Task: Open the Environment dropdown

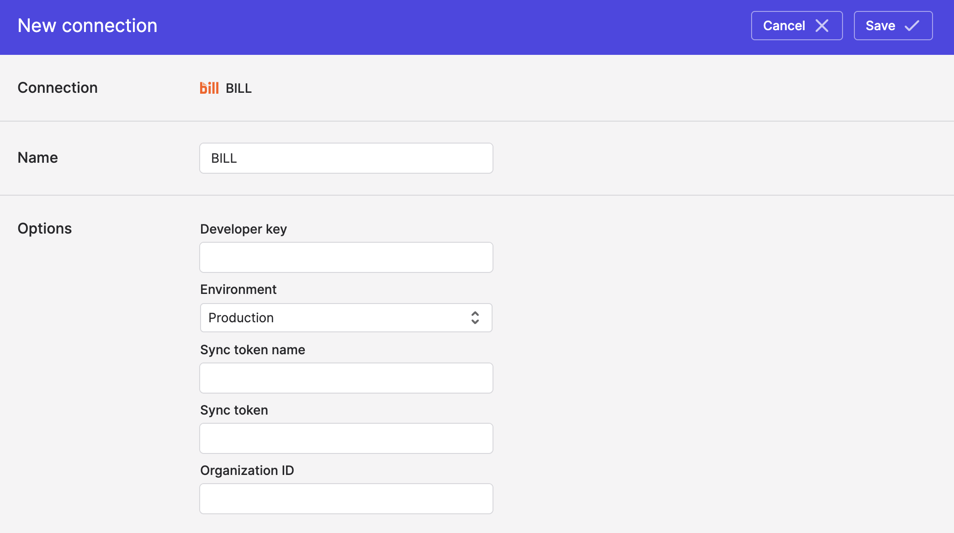Action: (x=346, y=318)
